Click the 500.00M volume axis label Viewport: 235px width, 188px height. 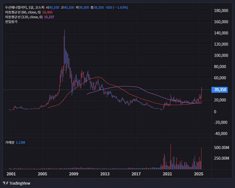[x=222, y=148]
